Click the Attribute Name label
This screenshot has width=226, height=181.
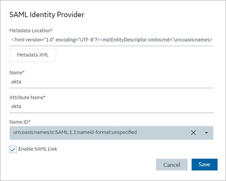click(x=28, y=97)
